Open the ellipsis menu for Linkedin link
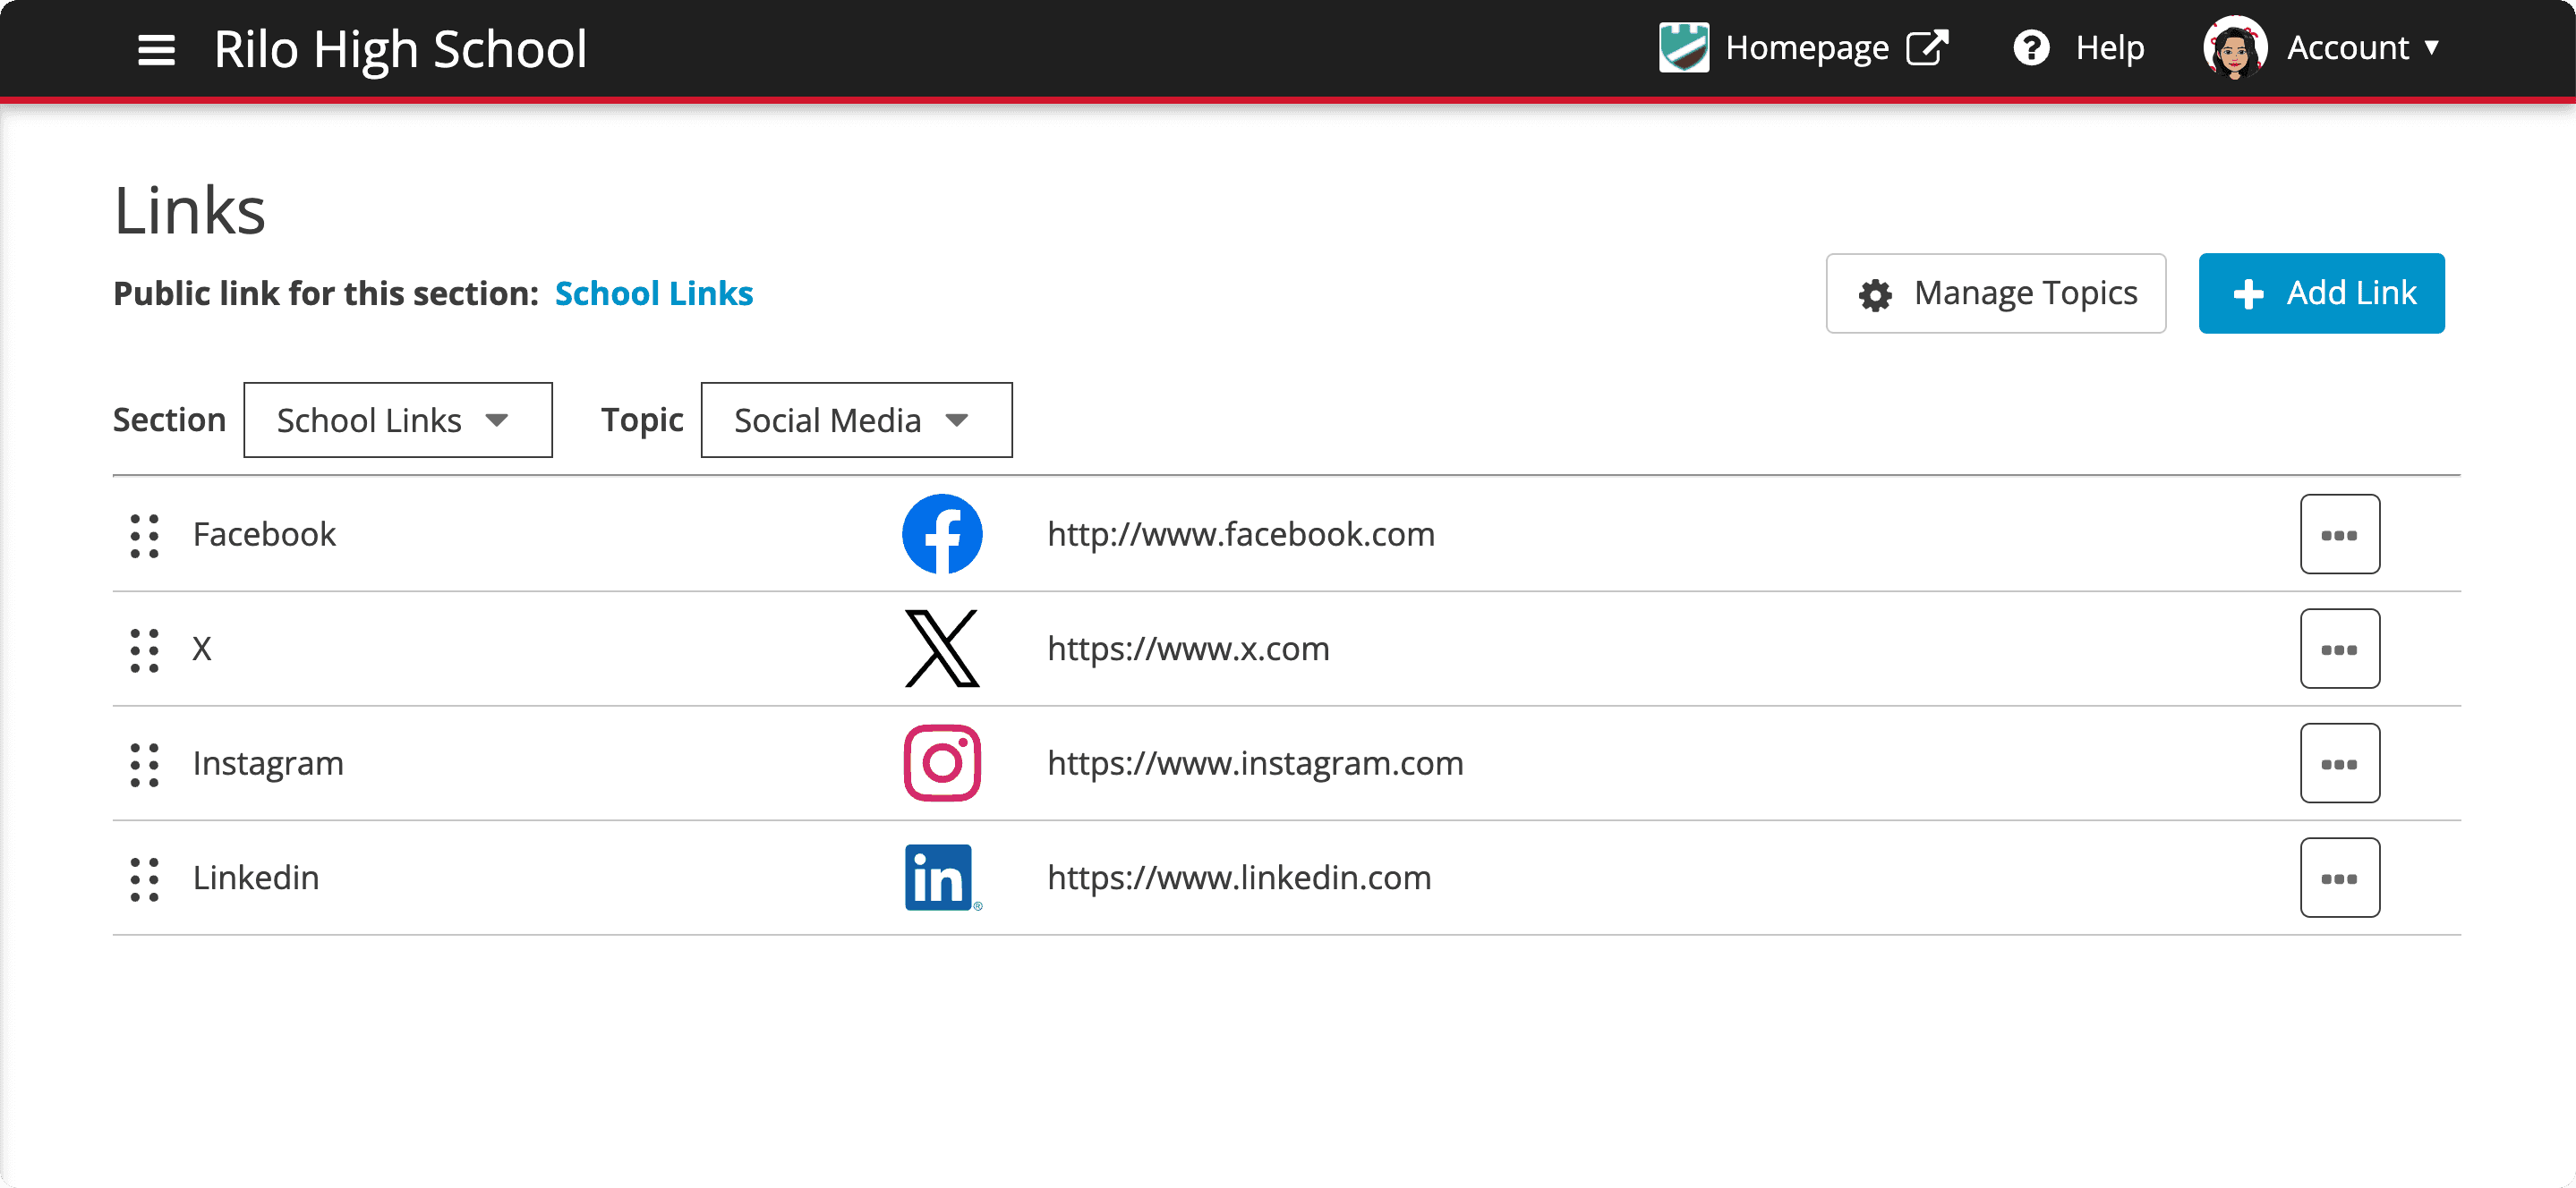 tap(2340, 877)
